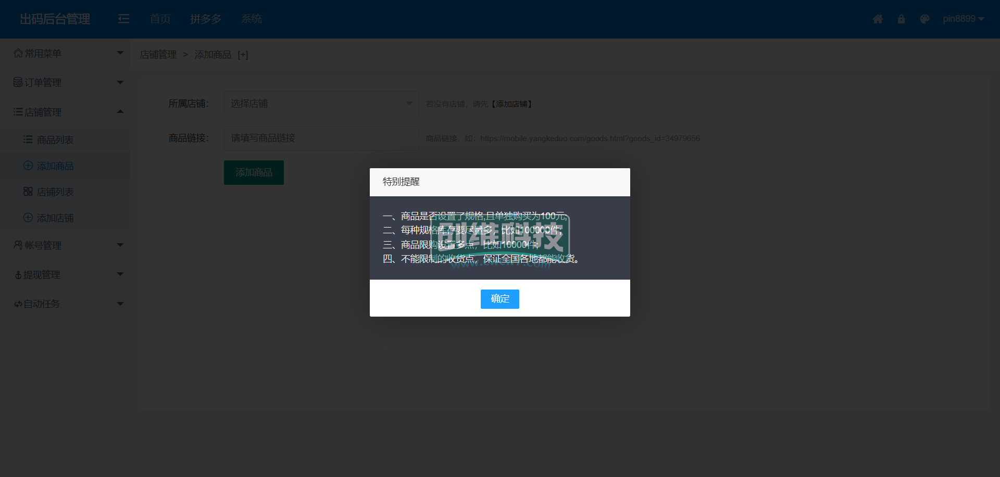
Task: Open the pin8899 user dropdown
Action: pyautogui.click(x=963, y=19)
